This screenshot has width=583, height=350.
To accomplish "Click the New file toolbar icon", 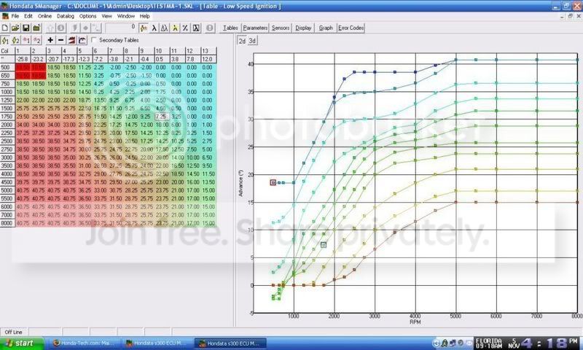I will pos(6,28).
